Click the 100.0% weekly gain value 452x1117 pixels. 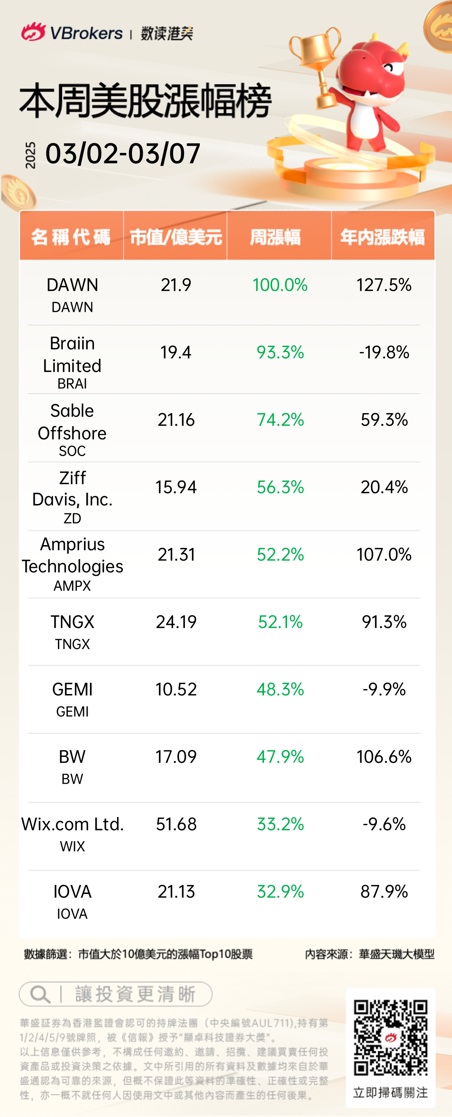click(280, 285)
